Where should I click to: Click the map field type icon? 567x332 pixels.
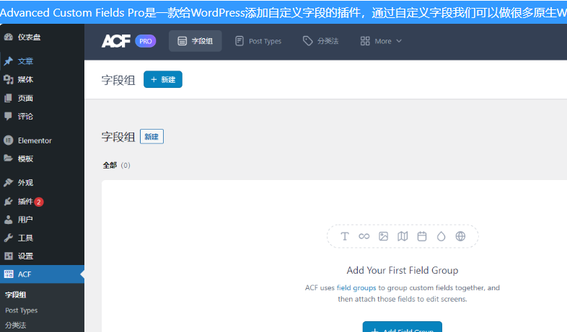pos(403,236)
